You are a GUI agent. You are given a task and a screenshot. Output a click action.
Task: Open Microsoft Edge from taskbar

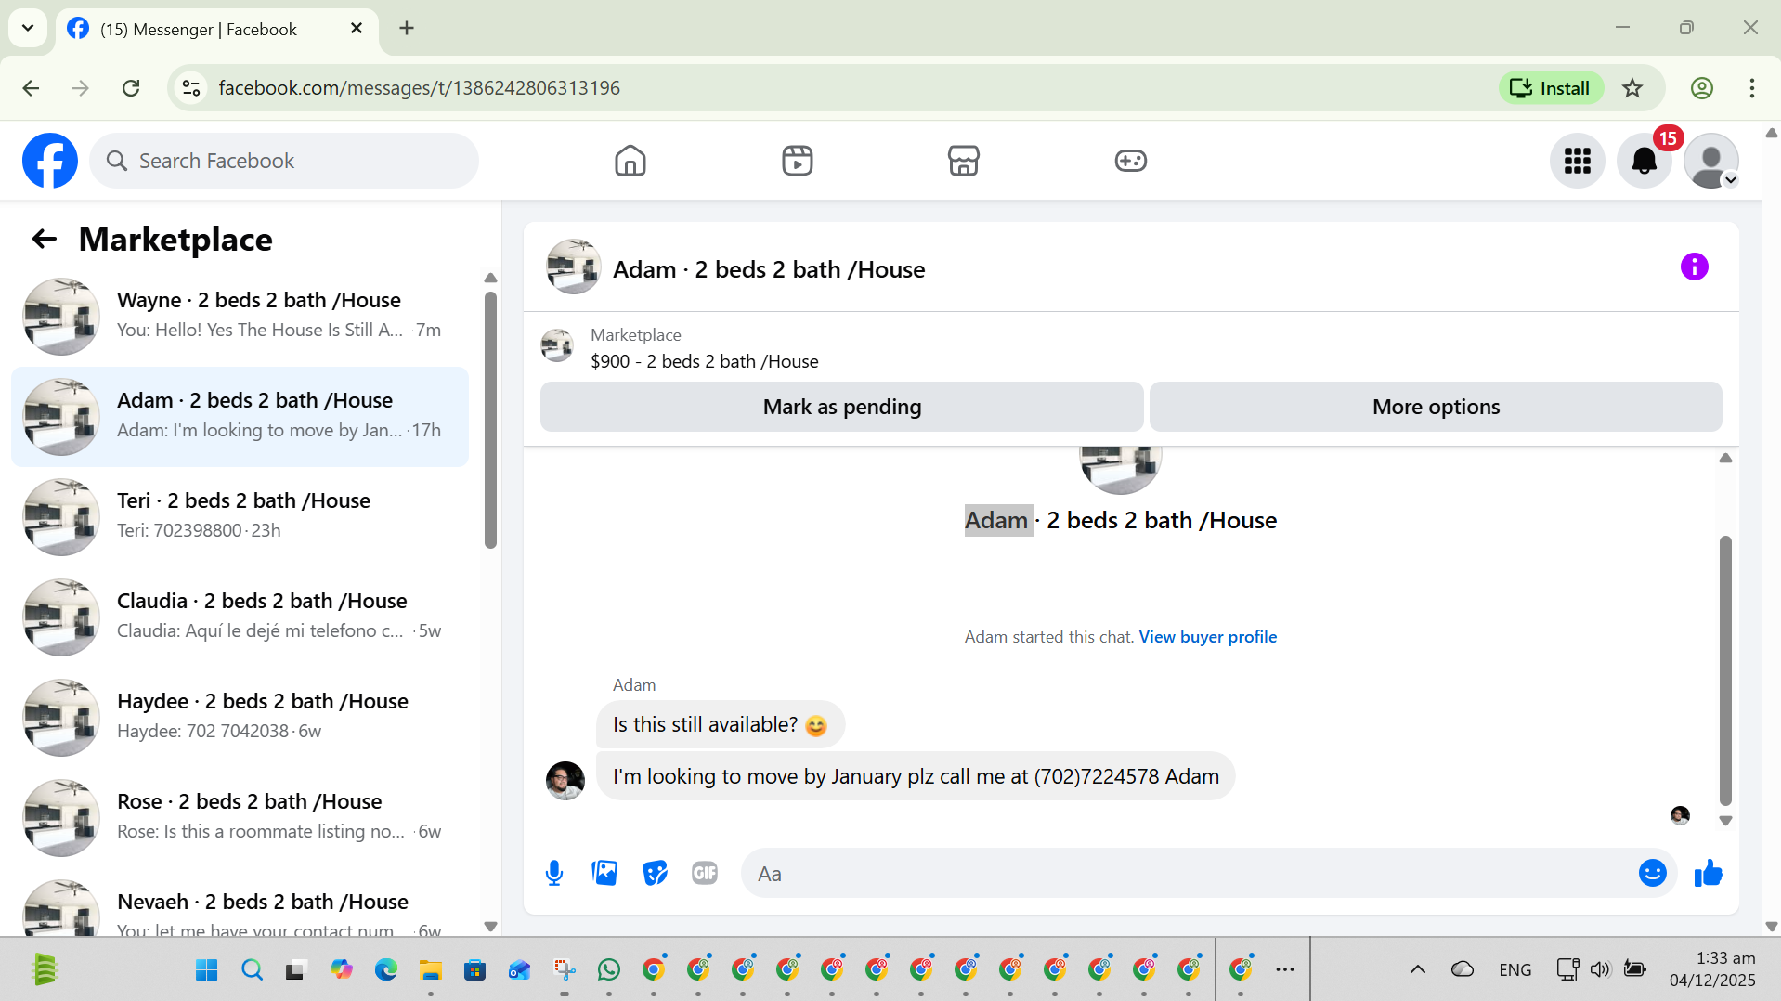point(385,970)
